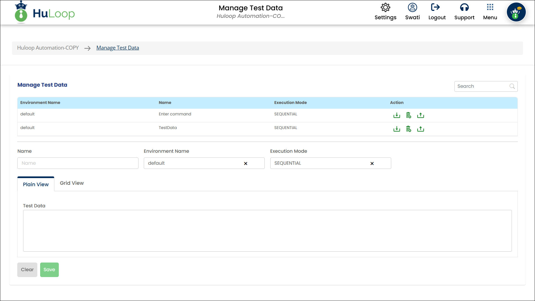Click the Huloop Automation-CO... header subtitle
The image size is (535, 301).
click(x=251, y=16)
